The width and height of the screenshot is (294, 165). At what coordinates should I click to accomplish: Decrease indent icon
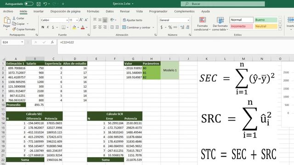pos(112,27)
